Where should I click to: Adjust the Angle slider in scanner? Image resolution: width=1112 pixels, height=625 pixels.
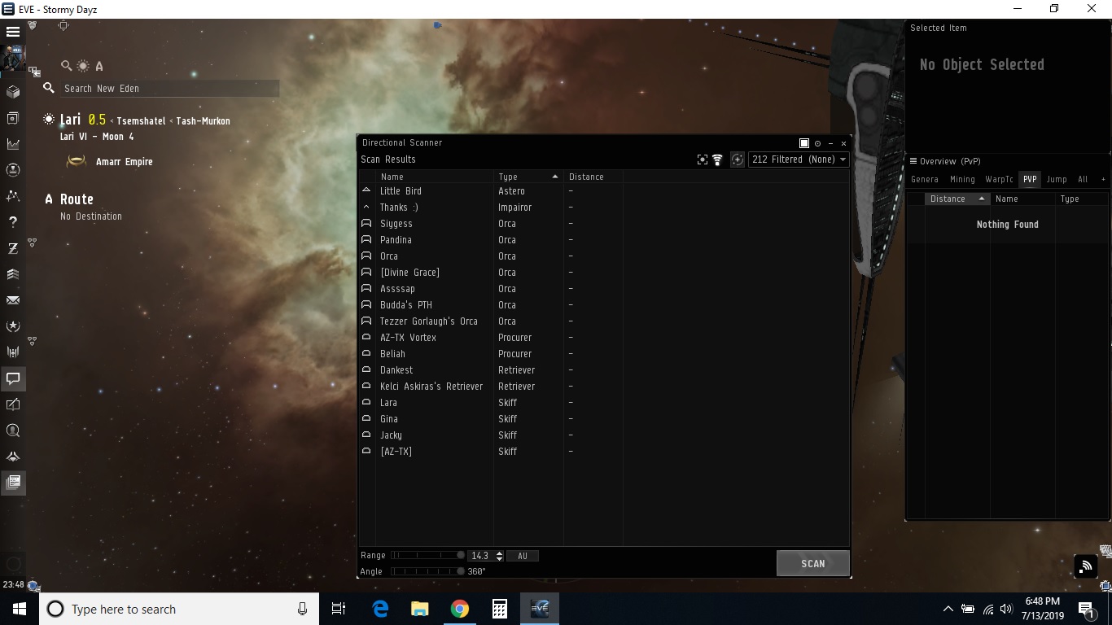coord(427,571)
